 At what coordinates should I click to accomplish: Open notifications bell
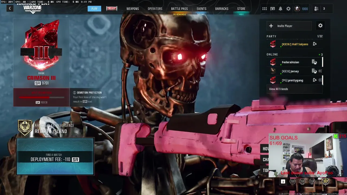[x=280, y=9]
